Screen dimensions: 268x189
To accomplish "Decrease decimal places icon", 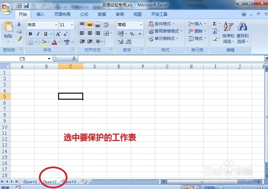I will [128, 42].
